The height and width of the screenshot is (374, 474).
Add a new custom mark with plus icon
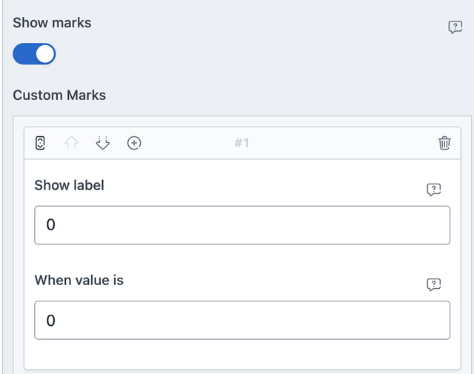134,143
